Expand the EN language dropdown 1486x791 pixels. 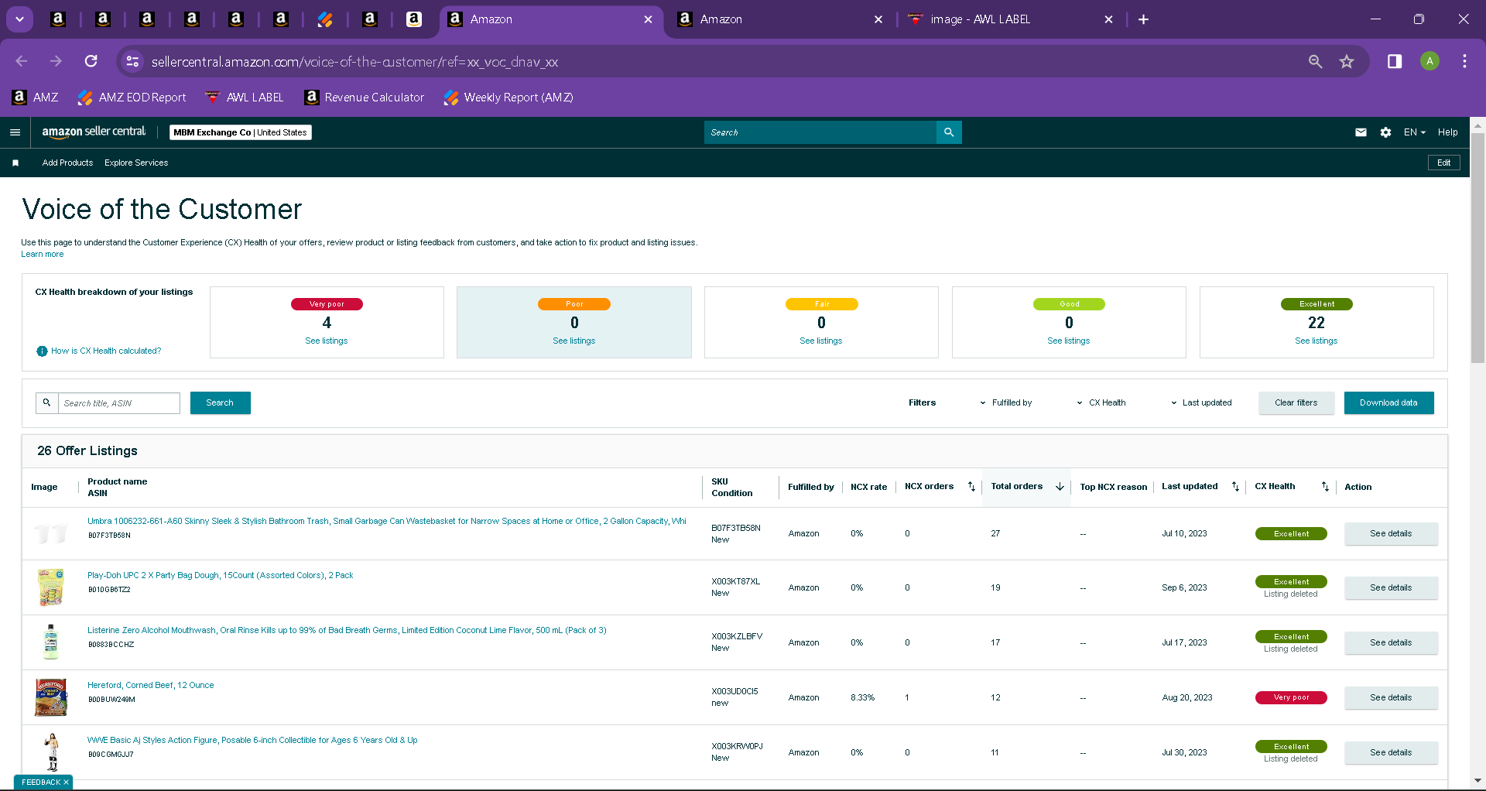click(x=1415, y=132)
